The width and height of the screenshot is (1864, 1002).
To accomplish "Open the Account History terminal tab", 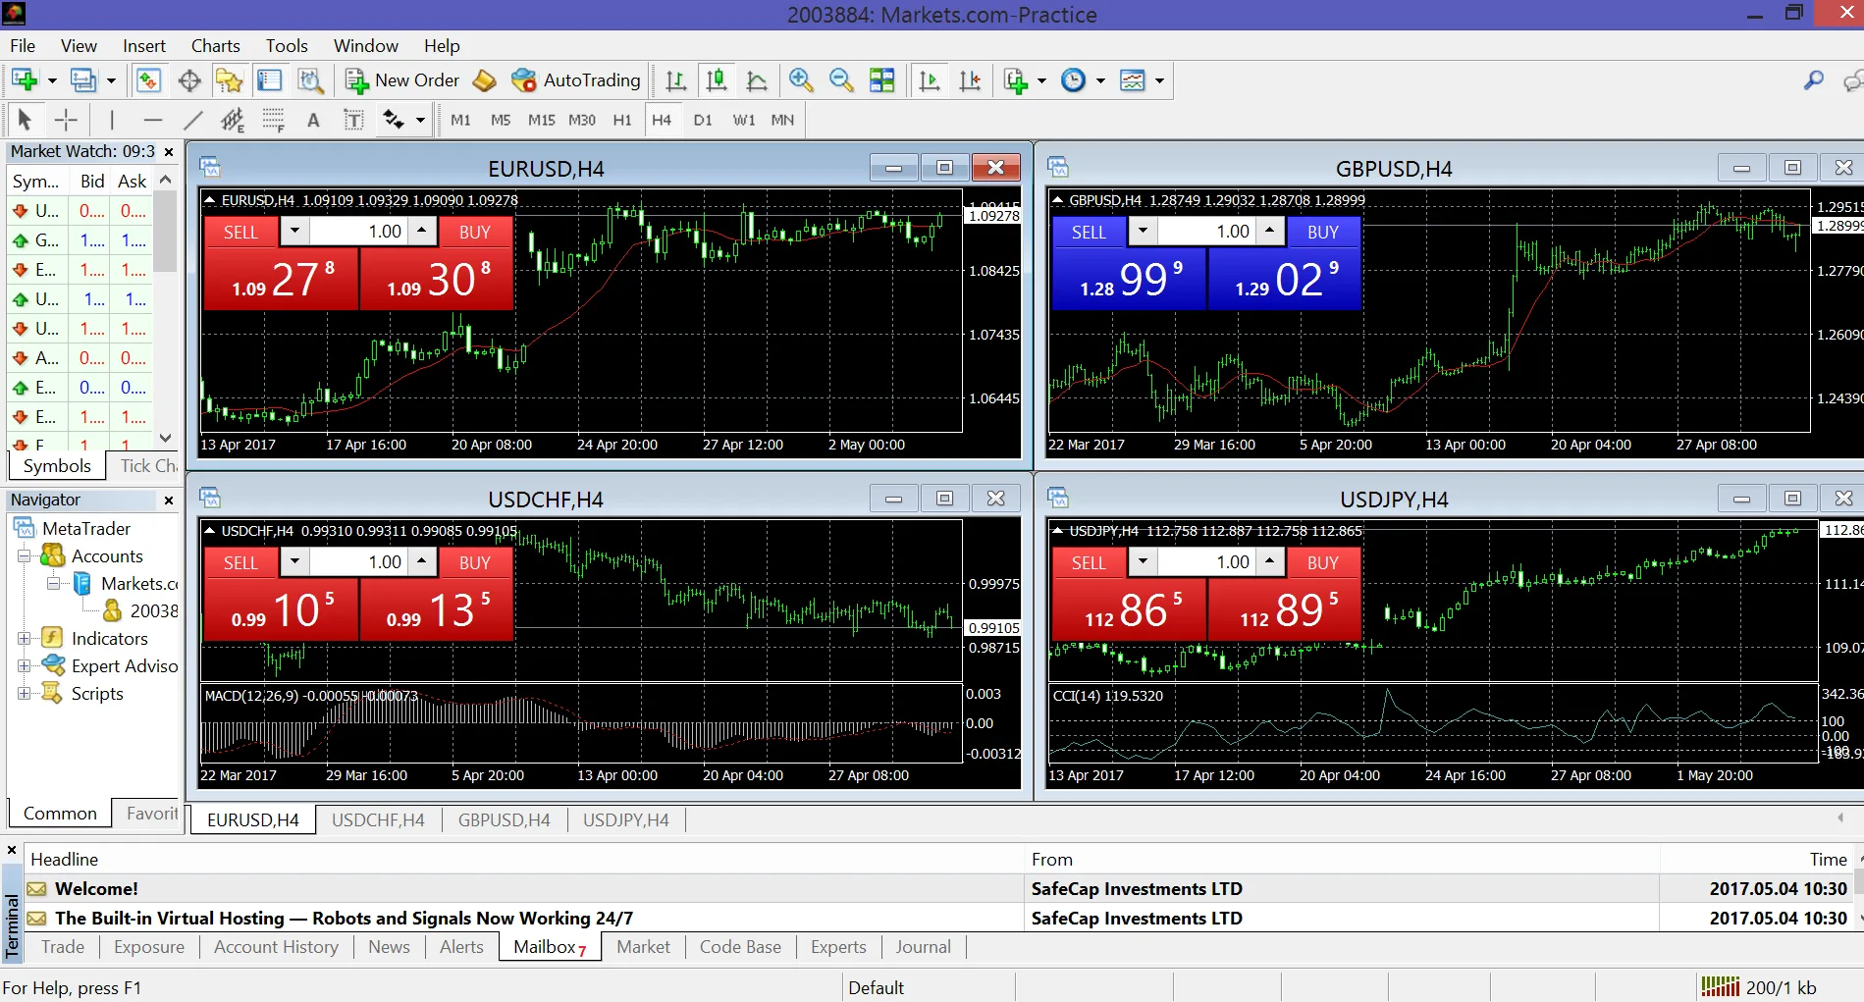I will tap(276, 947).
